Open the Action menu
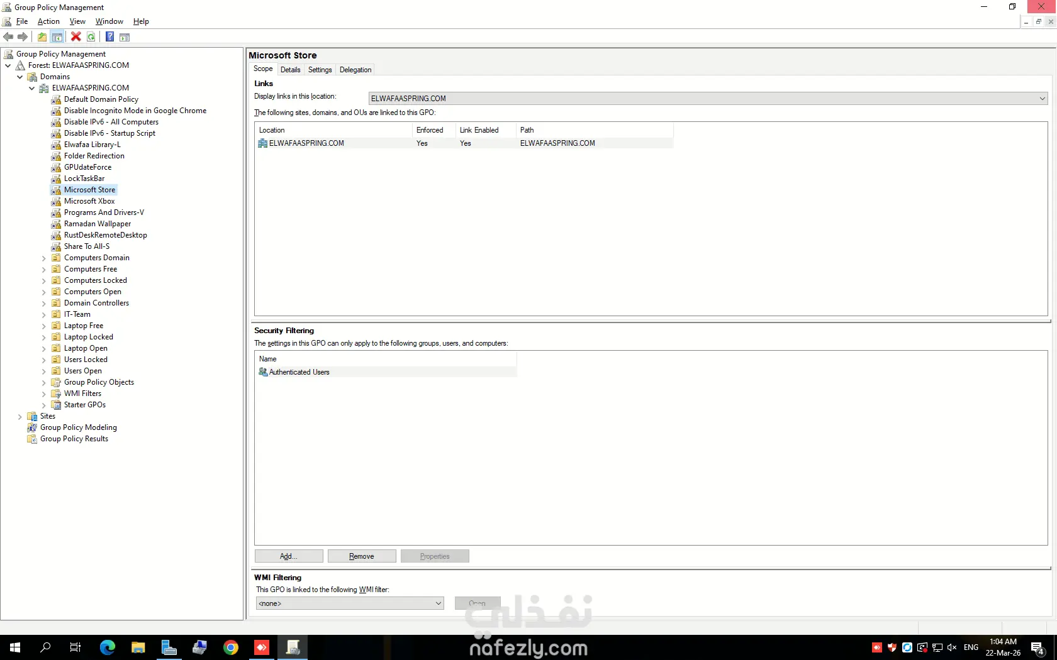1057x660 pixels. [48, 21]
